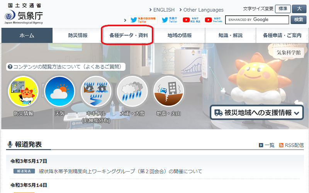
Task: Open the 地震・火山 earthquake icon
Action: click(x=168, y=92)
